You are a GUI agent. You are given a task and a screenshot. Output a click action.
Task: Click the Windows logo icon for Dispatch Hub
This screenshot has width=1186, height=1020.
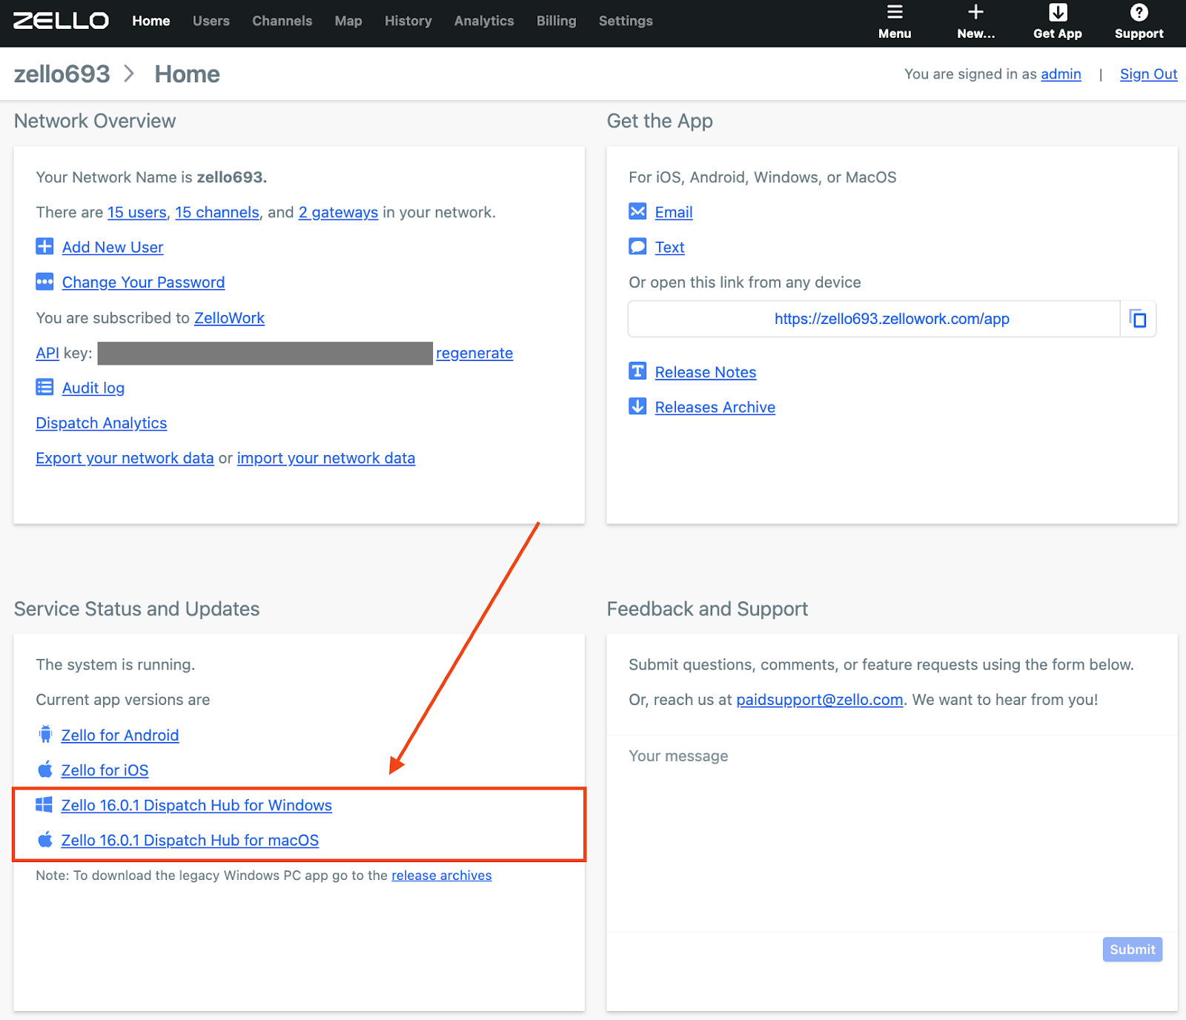point(44,804)
